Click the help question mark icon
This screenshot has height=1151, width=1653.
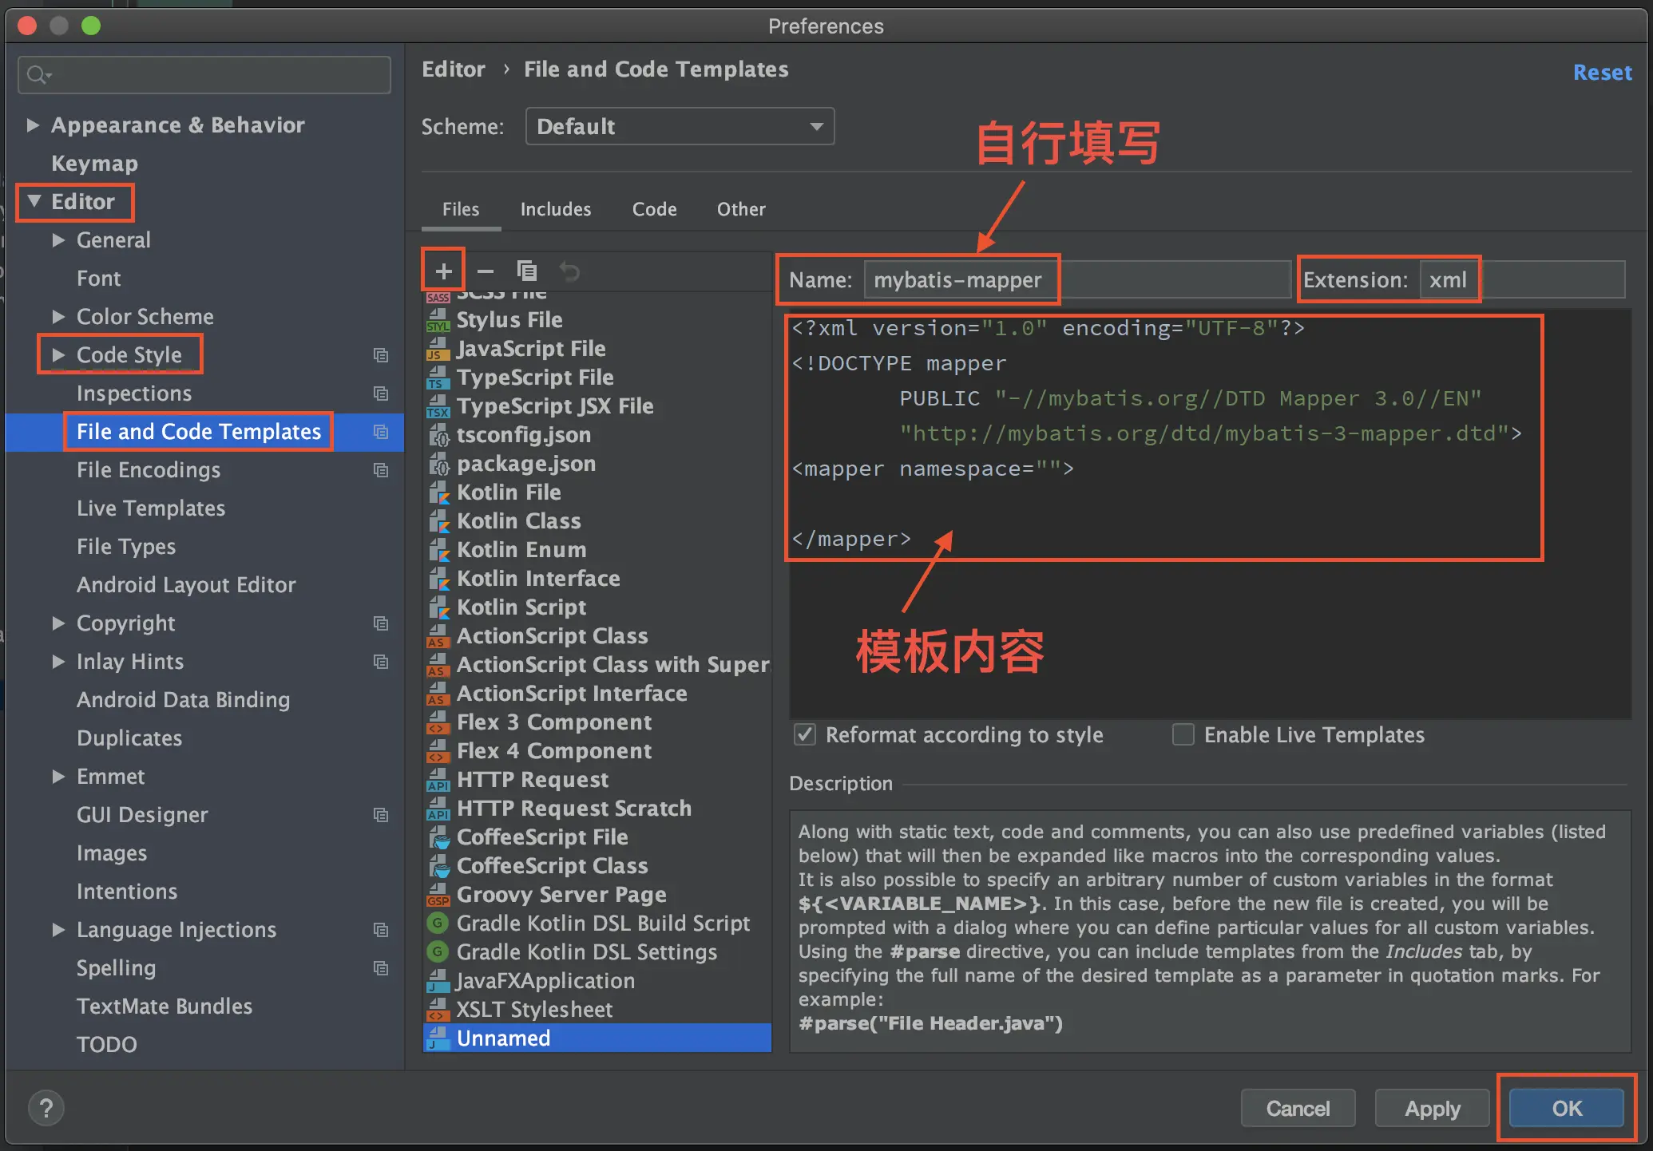coord(46,1108)
